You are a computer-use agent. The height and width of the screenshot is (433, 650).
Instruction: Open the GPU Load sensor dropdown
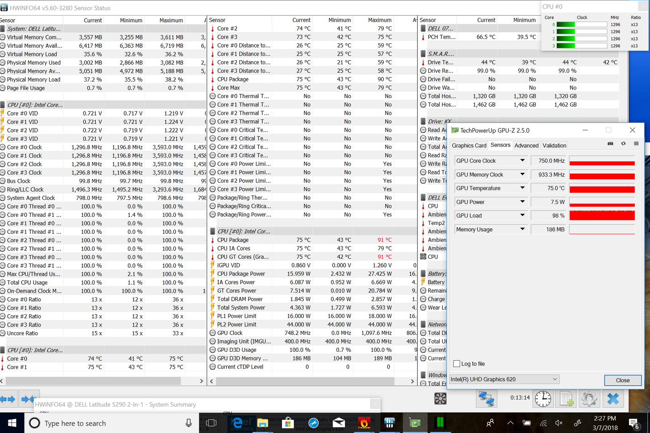click(522, 215)
